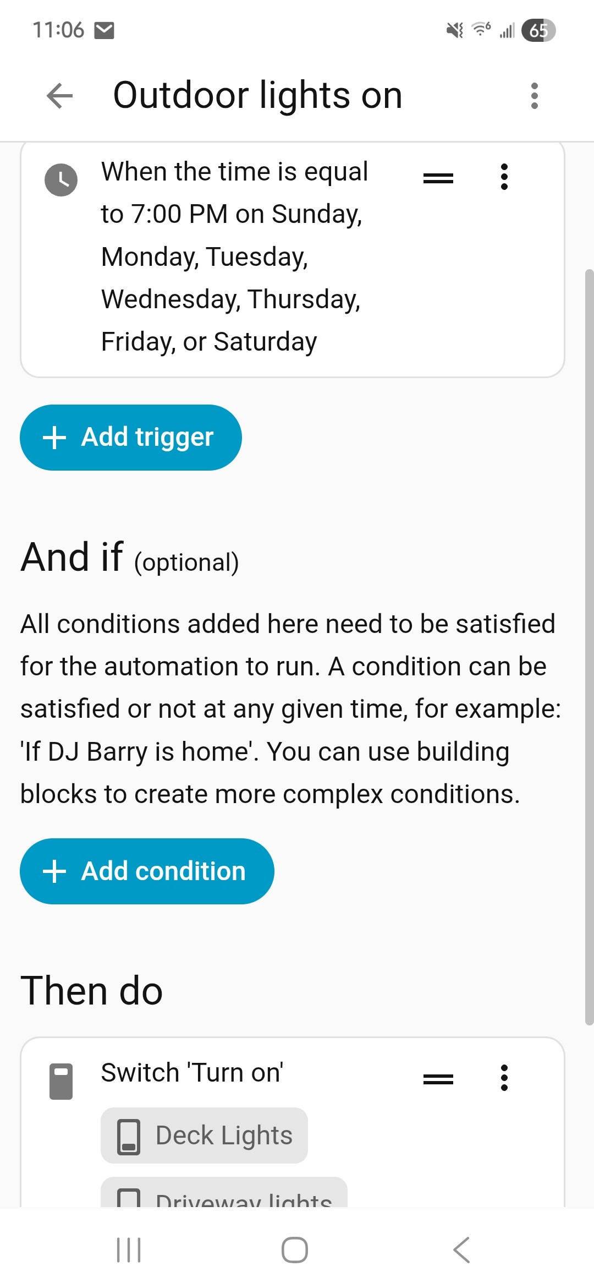Open Switch 'Turn on' action options menu
Image resolution: width=594 pixels, height=1288 pixels.
click(504, 1078)
